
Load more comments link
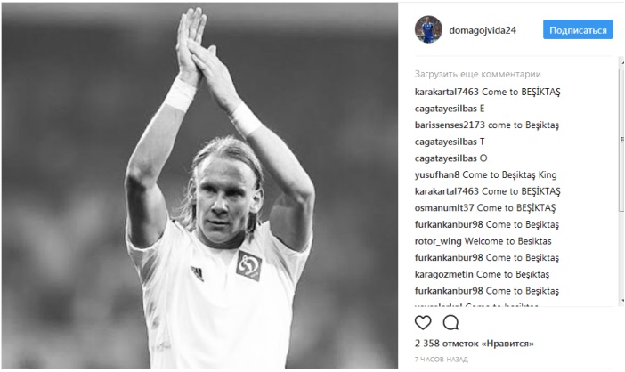click(x=477, y=74)
